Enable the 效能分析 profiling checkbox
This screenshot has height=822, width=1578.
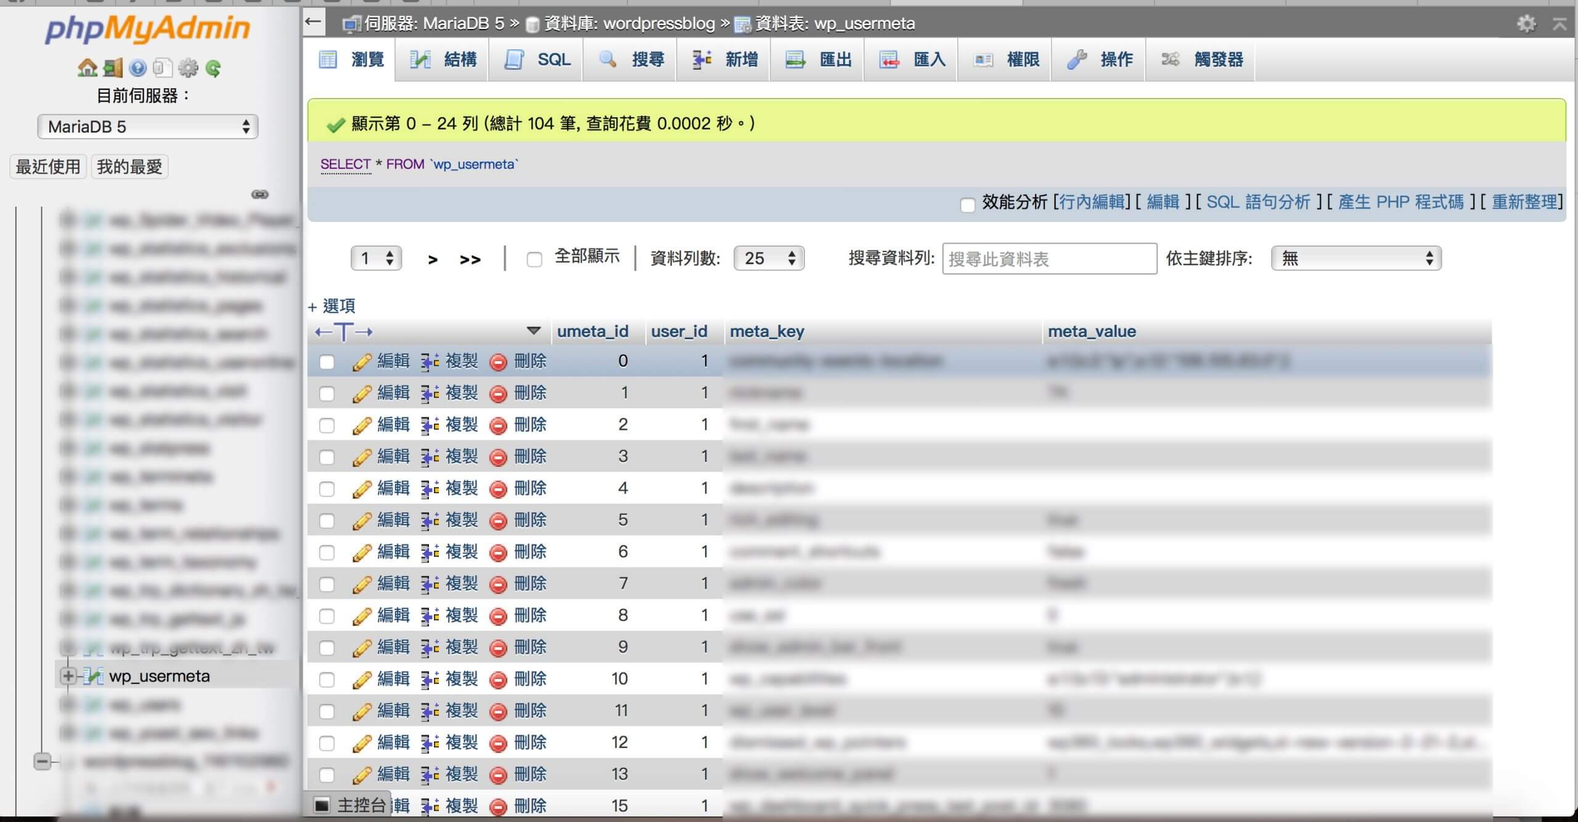click(968, 204)
